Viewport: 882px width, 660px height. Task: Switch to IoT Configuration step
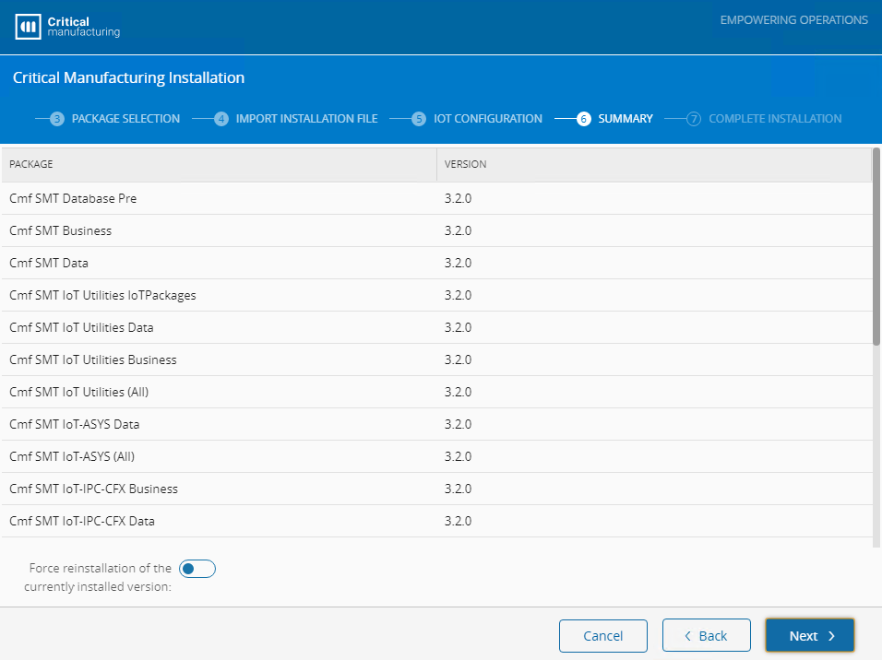[x=488, y=119]
